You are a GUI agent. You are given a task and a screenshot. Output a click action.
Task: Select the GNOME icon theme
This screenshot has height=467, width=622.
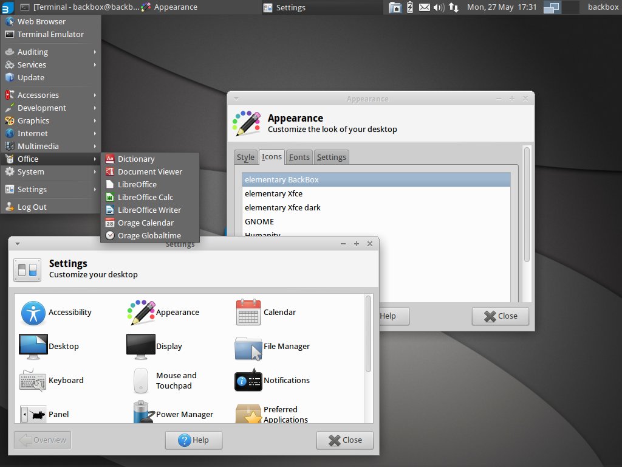coord(376,221)
